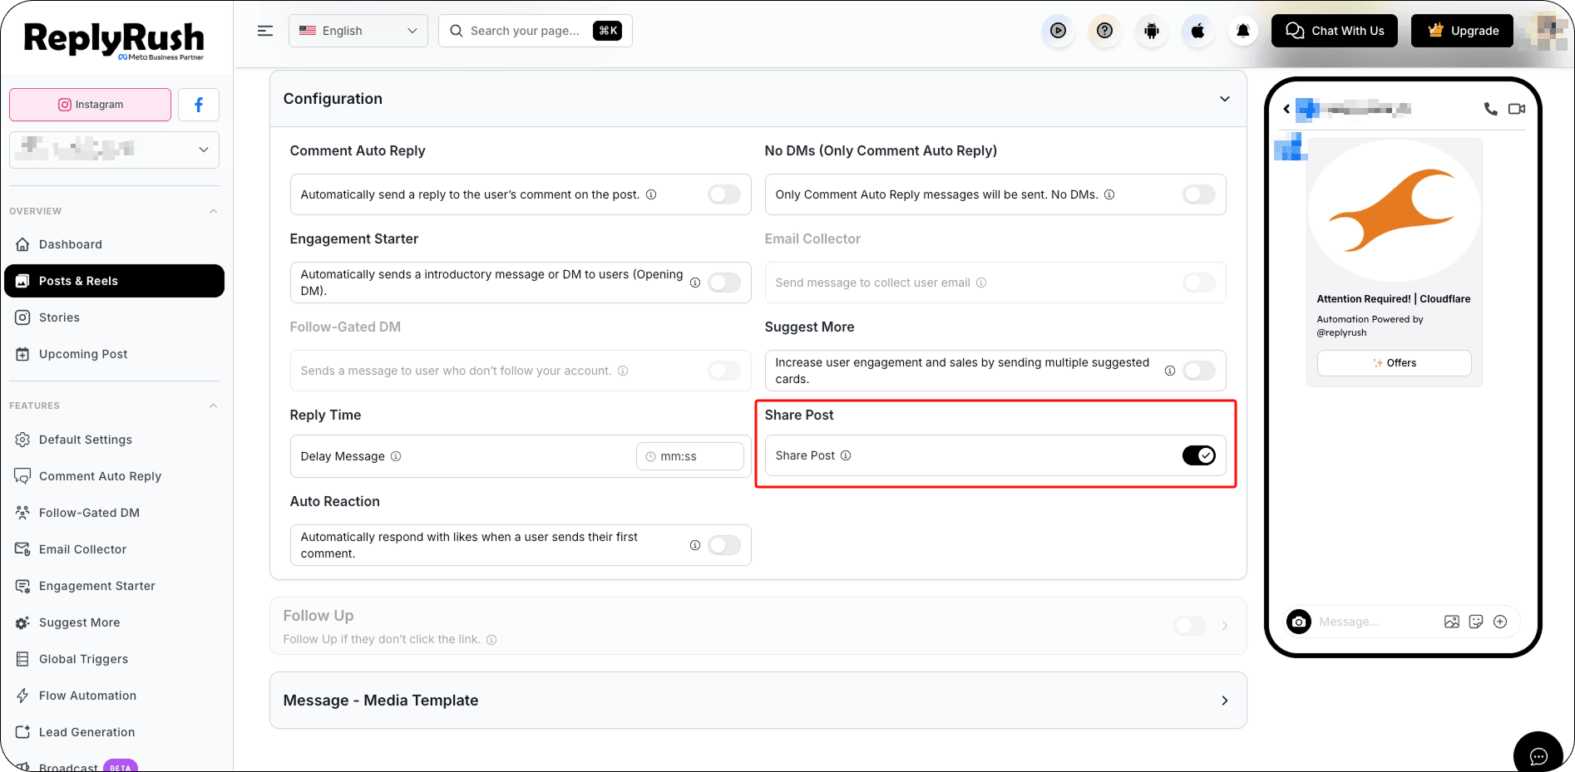
Task: Click the phone call icon in preview
Action: 1490,109
